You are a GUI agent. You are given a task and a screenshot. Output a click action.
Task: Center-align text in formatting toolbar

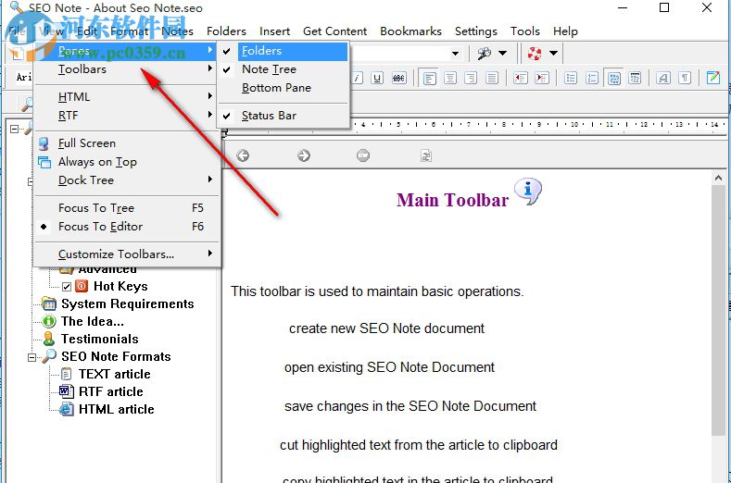click(x=450, y=78)
